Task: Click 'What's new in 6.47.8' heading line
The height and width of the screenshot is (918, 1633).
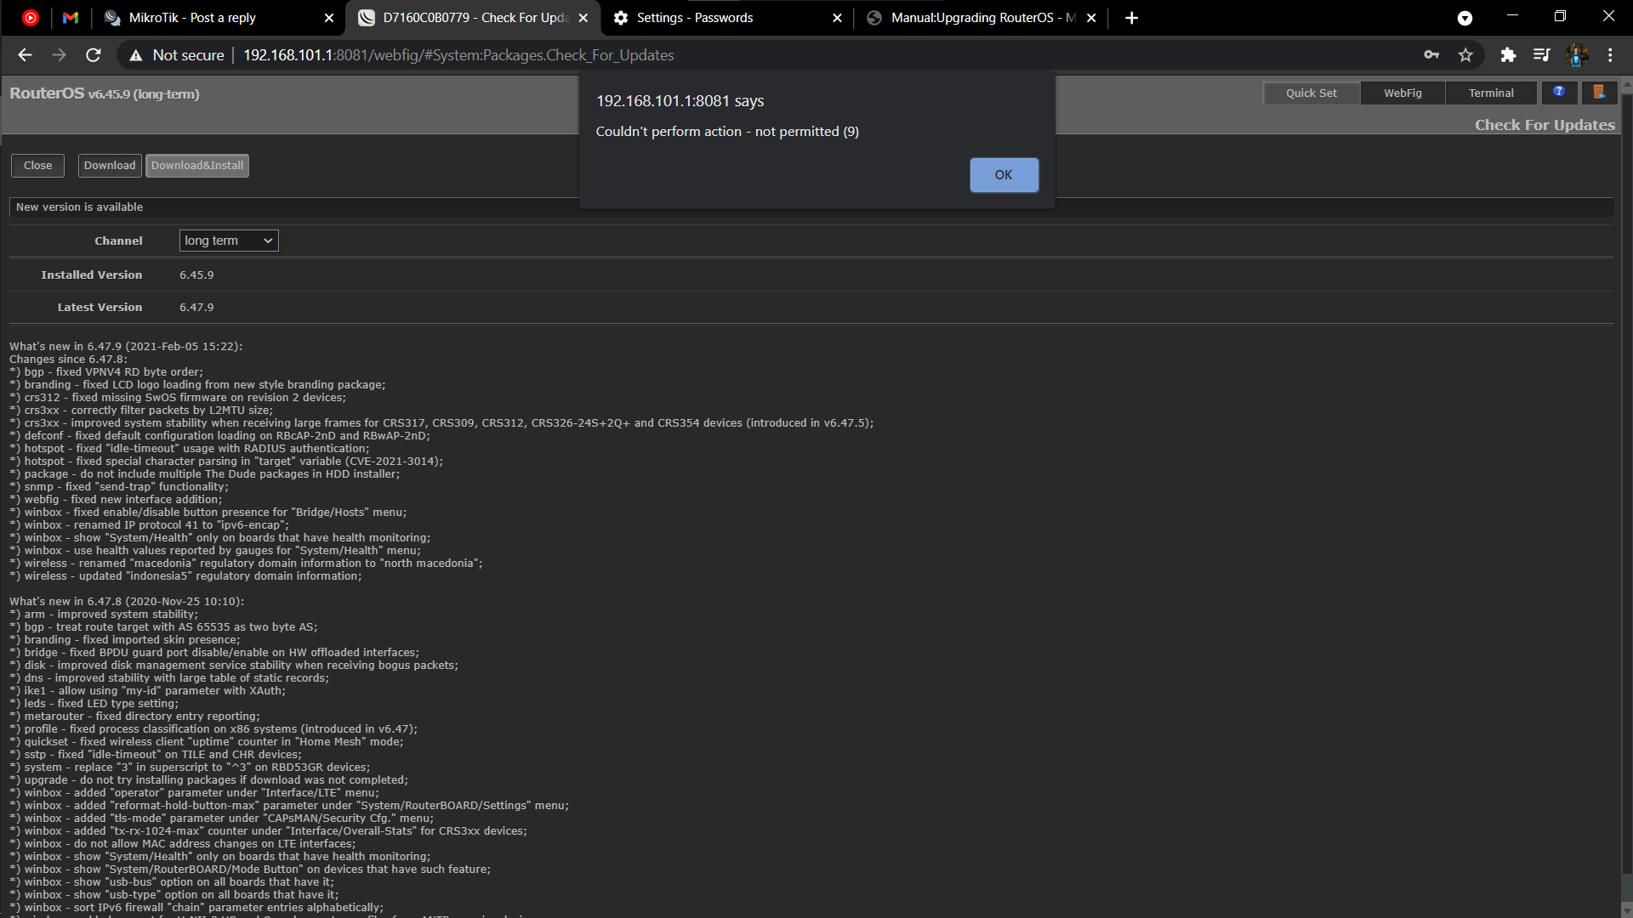Action: [x=127, y=602]
